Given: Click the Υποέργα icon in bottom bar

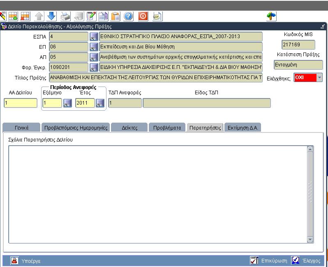Looking at the screenshot, I should [14, 260].
